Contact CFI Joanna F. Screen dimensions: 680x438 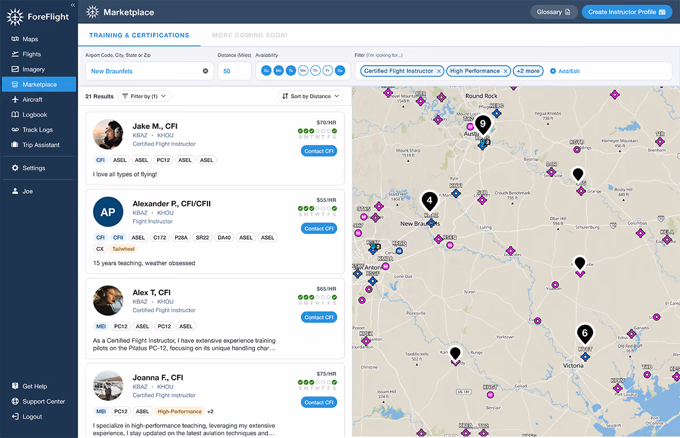tap(318, 402)
